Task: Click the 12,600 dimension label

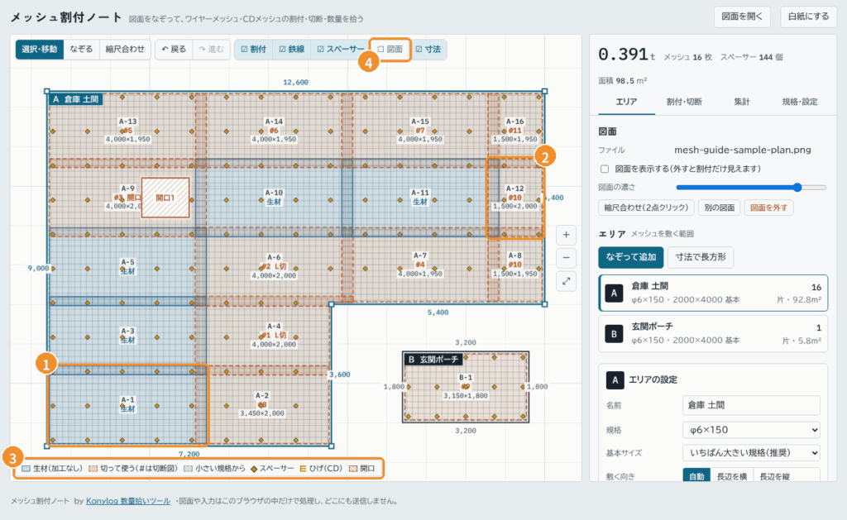Action: [x=295, y=82]
